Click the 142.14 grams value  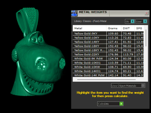[113, 75]
